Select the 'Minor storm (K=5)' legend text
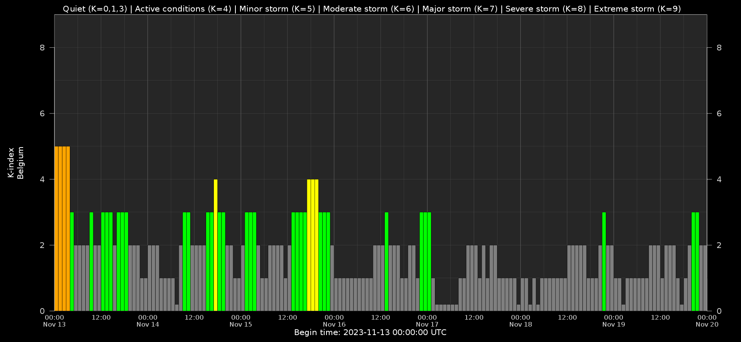The width and height of the screenshot is (741, 342). click(277, 9)
